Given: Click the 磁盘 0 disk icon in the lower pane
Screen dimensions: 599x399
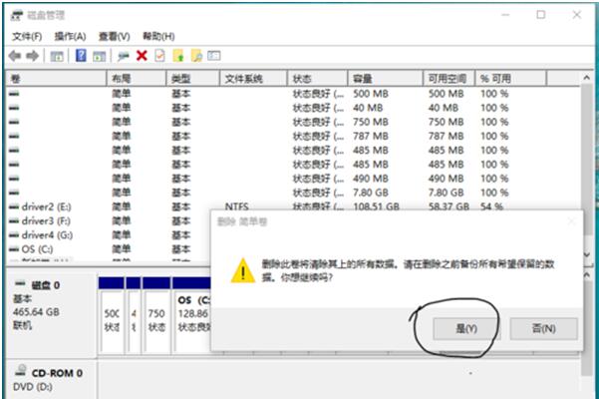Looking at the screenshot, I should 20,283.
